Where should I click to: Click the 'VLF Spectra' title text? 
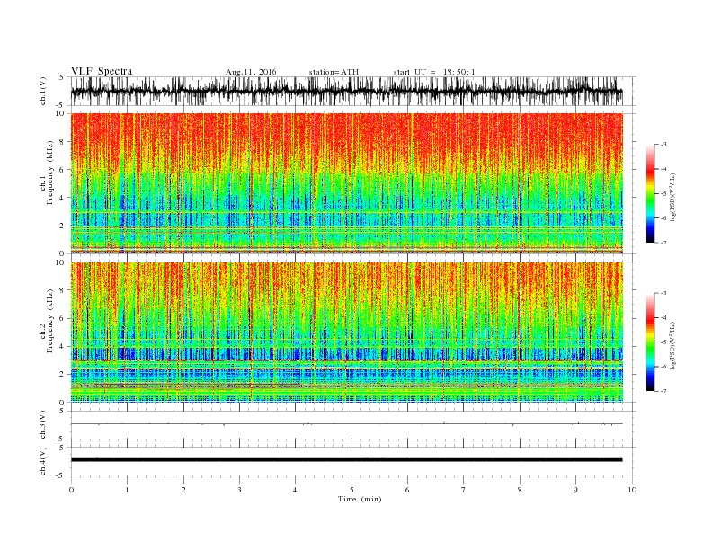(102, 71)
